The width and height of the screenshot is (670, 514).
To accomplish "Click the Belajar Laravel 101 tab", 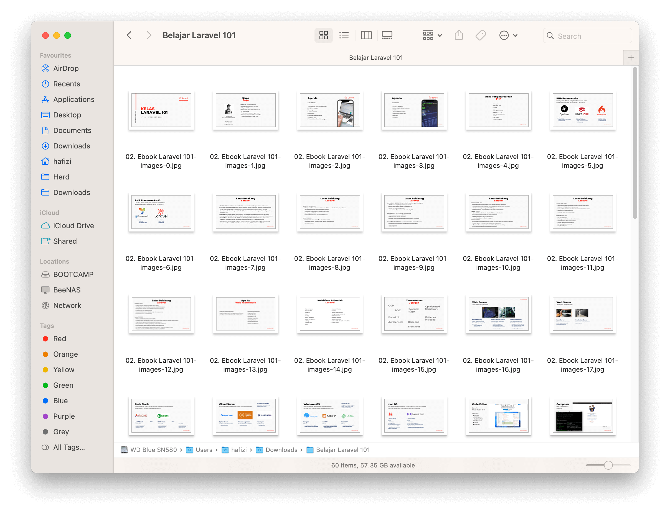I will [375, 58].
